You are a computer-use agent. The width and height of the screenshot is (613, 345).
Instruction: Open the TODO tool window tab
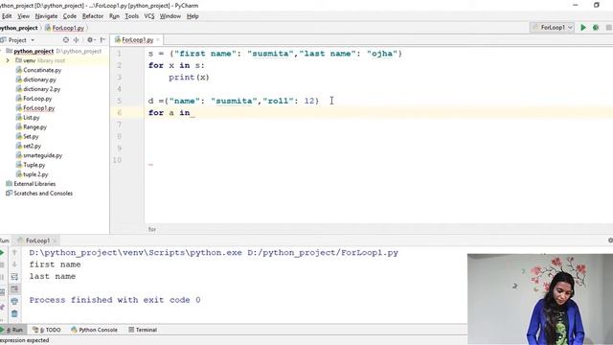[47, 330]
